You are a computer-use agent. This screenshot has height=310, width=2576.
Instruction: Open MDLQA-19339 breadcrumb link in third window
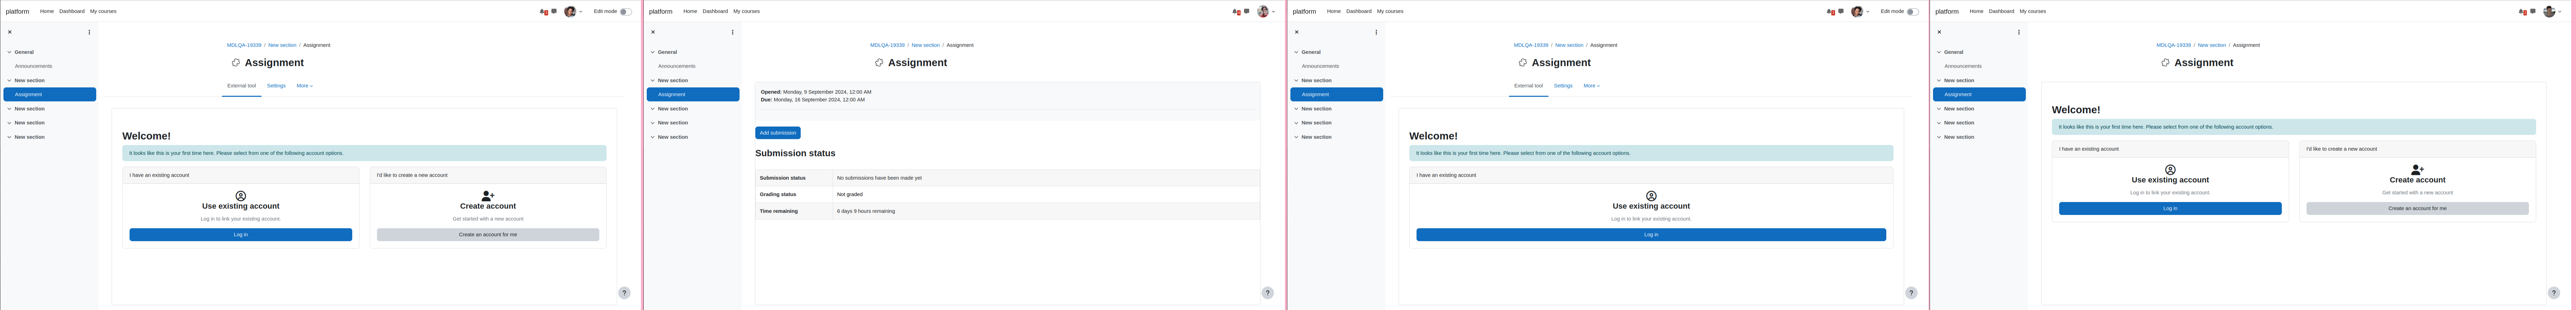pyautogui.click(x=1531, y=45)
